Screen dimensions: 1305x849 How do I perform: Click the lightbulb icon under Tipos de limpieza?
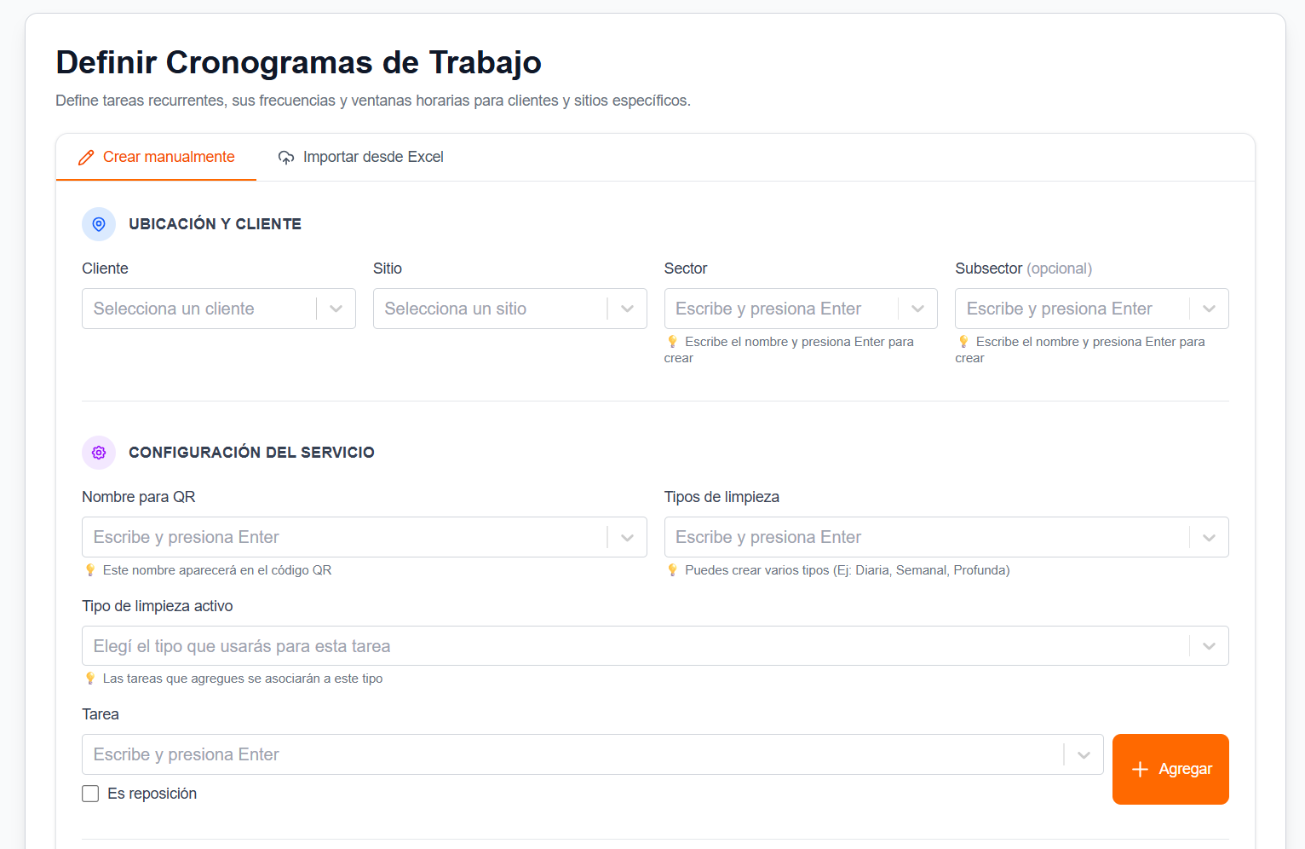click(x=672, y=570)
